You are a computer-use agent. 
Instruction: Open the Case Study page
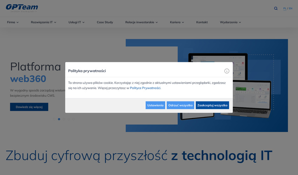pos(105,22)
